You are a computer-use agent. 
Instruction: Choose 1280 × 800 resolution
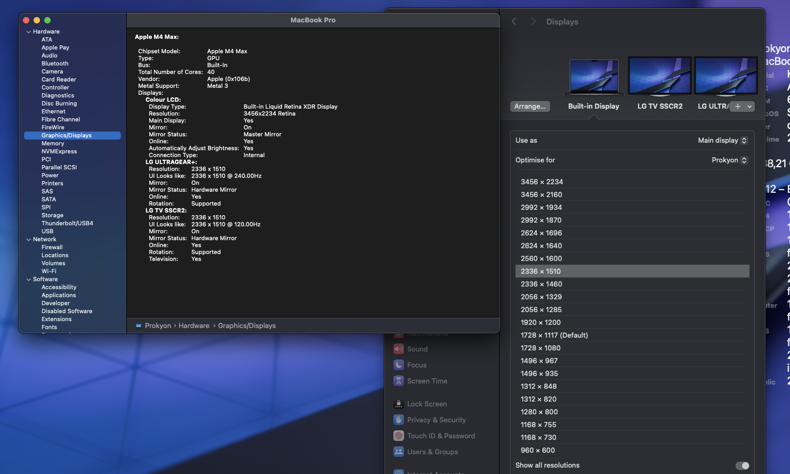tap(632, 412)
